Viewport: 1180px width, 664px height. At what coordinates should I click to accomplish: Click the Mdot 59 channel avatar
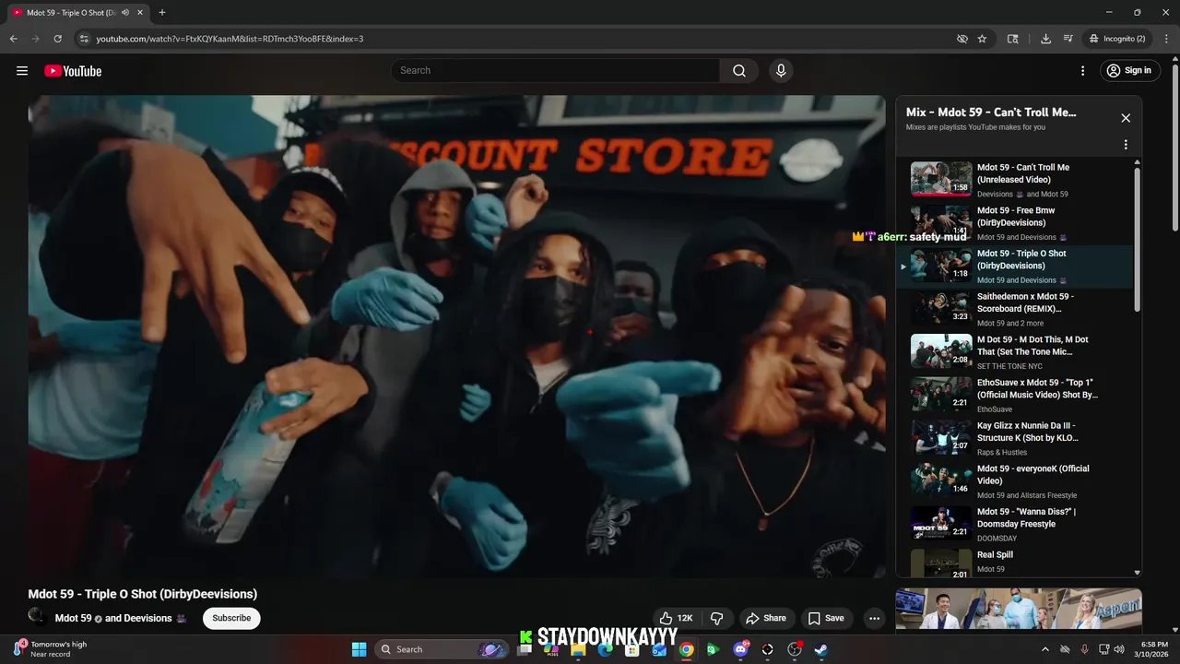(x=37, y=617)
